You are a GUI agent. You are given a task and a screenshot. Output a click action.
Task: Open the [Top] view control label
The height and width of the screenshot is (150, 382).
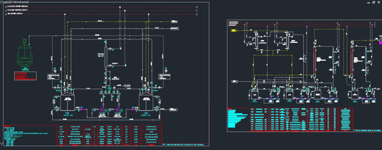[4, 2]
